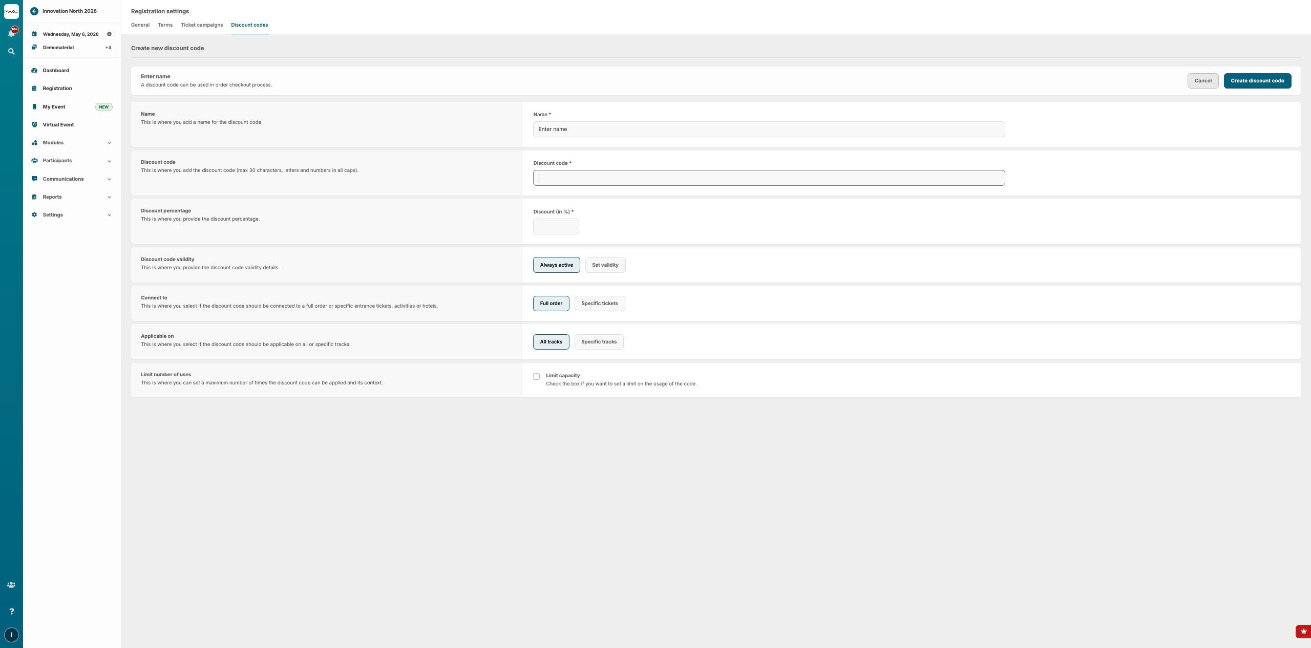Viewport: 1311px width, 648px height.
Task: Open the people group icon in left rail
Action: point(11,585)
